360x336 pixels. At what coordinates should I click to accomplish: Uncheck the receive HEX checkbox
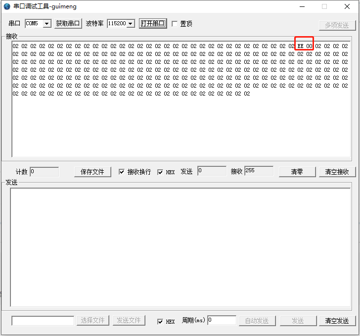coord(160,172)
